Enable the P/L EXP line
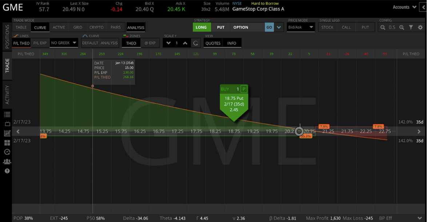The width and height of the screenshot is (427, 222). click(40, 43)
